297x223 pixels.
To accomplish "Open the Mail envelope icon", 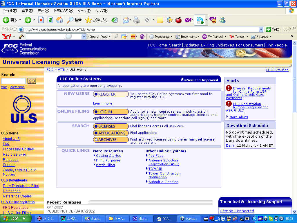I will [126, 20].
